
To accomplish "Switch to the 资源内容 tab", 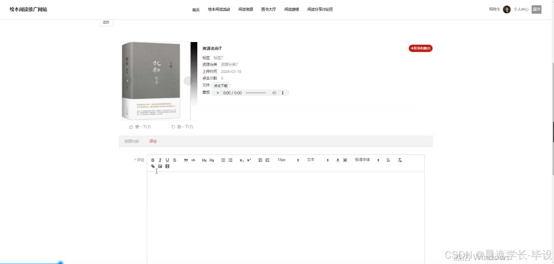I will tap(131, 142).
